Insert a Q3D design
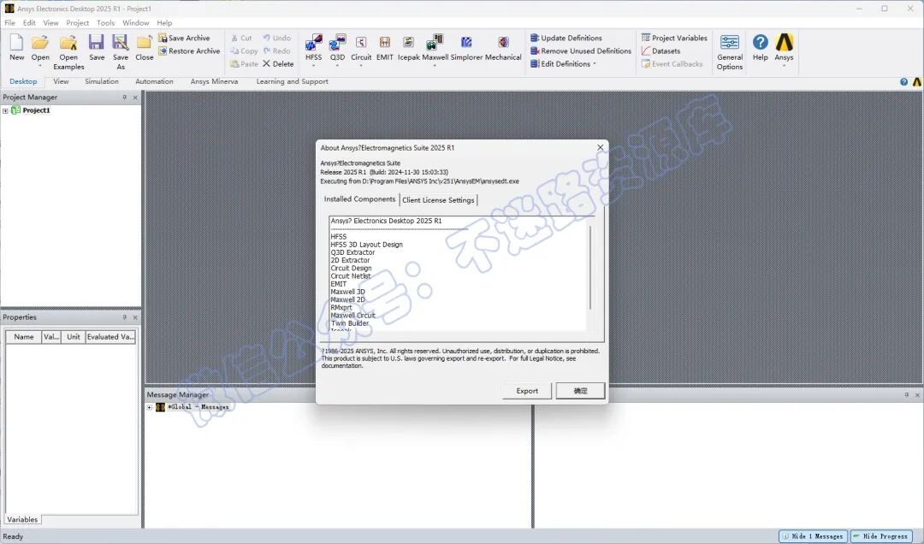Screen dimensions: 924x544 coord(337,46)
